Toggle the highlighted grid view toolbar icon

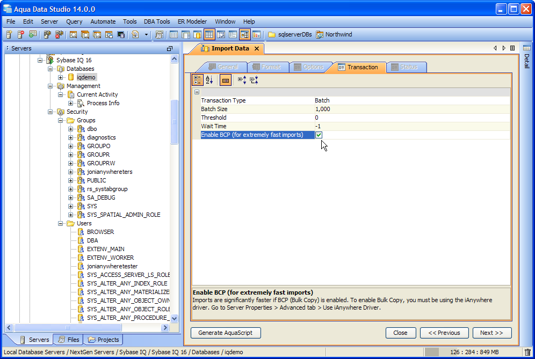click(x=209, y=34)
